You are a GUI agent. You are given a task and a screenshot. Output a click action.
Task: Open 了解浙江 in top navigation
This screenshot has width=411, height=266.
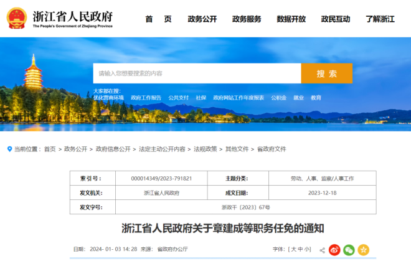click(380, 19)
